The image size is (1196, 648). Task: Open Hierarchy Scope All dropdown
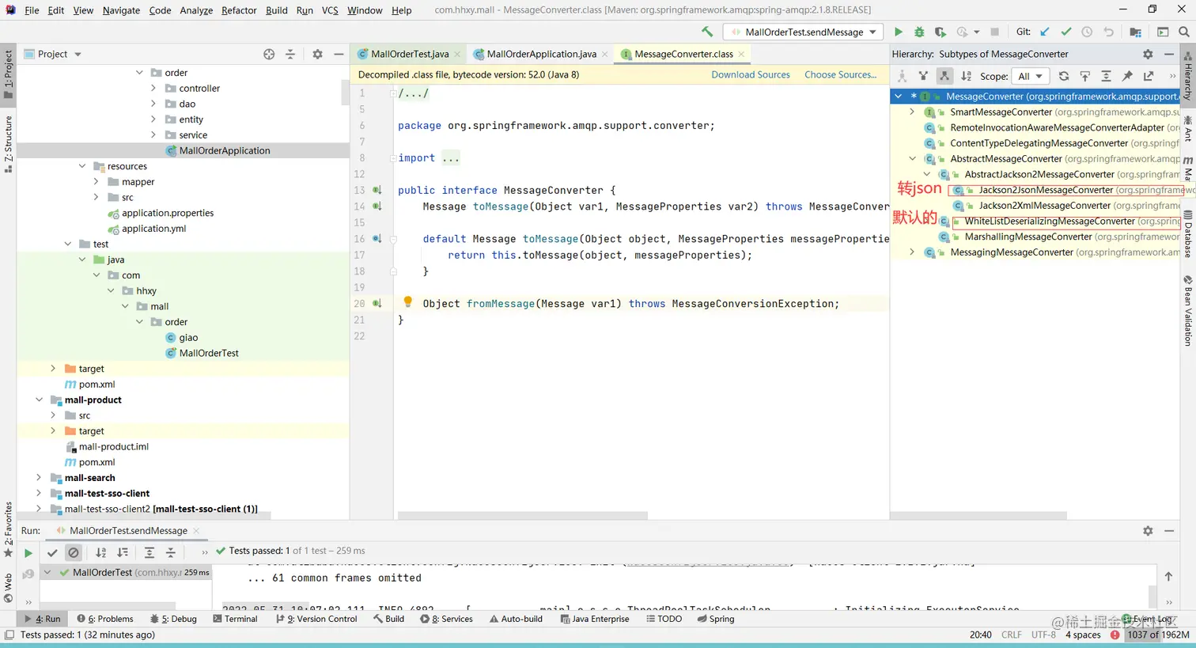(x=1031, y=76)
